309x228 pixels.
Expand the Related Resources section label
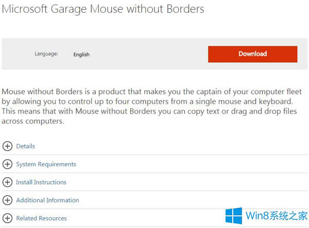41,218
